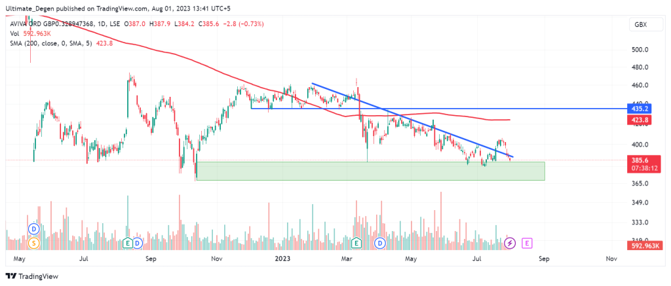Open the green earnings marker in March

click(356, 243)
